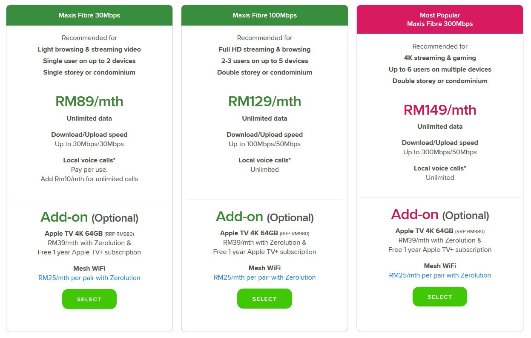Screen dimensions: 531x338
Task: Open Mesh WiFi Zerolution link on 100Mbps card
Action: coord(264,277)
